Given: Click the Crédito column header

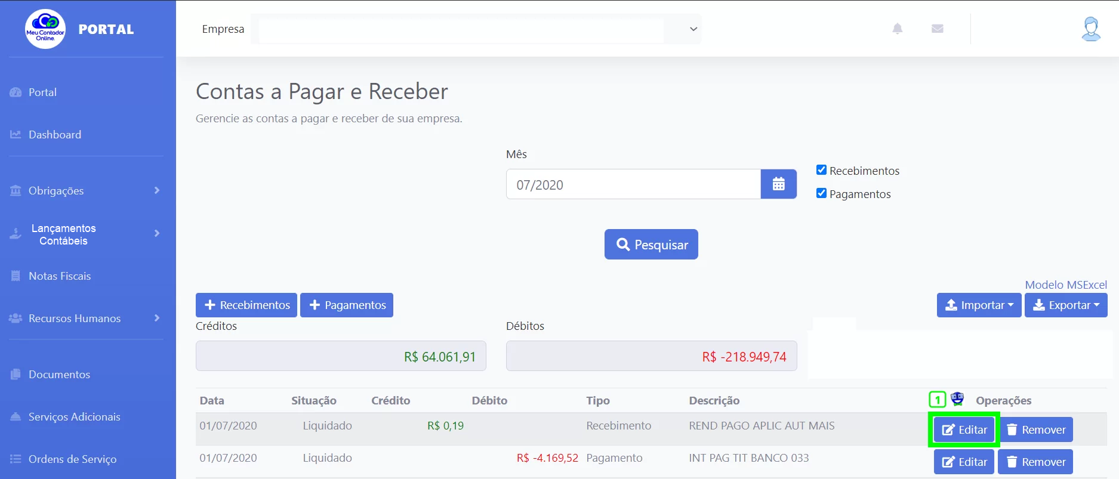Looking at the screenshot, I should tap(390, 400).
